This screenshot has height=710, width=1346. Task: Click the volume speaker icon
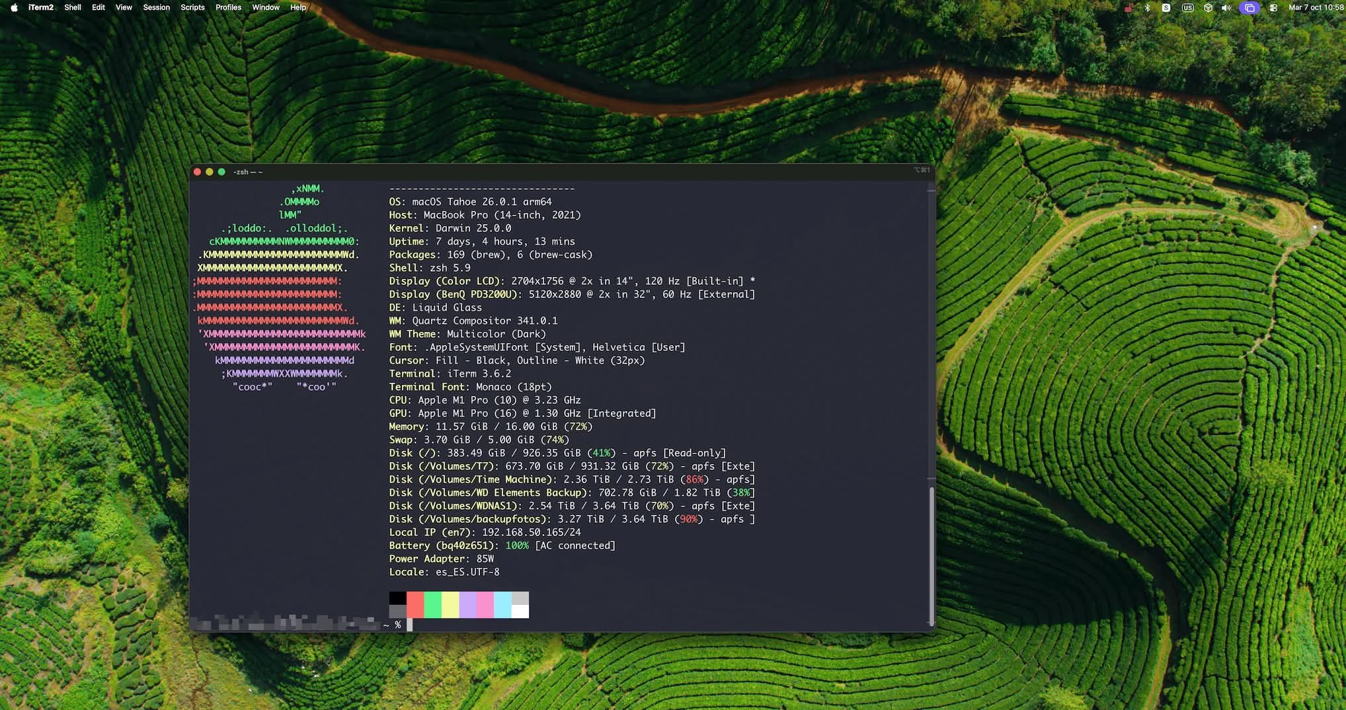pos(1226,8)
